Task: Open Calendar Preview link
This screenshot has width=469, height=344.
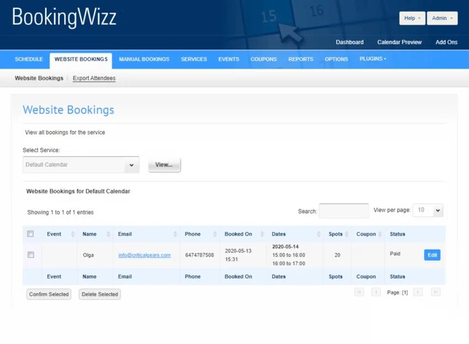Action: pyautogui.click(x=399, y=42)
